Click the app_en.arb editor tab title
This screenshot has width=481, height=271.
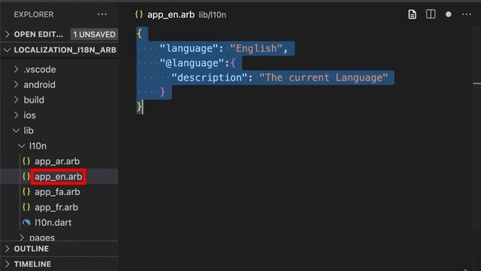[x=171, y=14]
